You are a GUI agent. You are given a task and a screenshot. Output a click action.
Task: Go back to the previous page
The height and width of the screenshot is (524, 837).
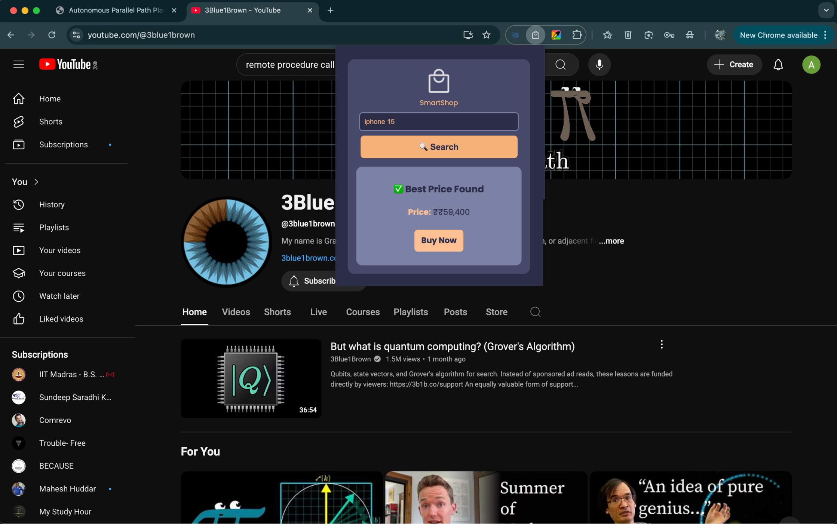10,35
